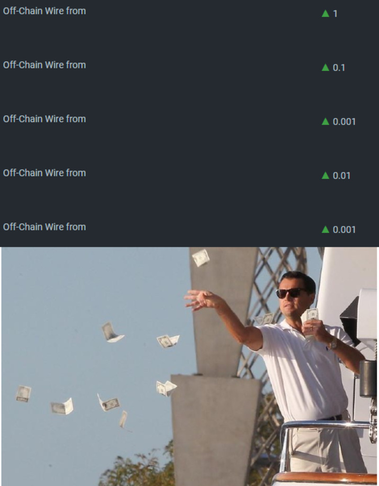
Task: Open the photo of the man throwing money
Action: pyautogui.click(x=189, y=366)
